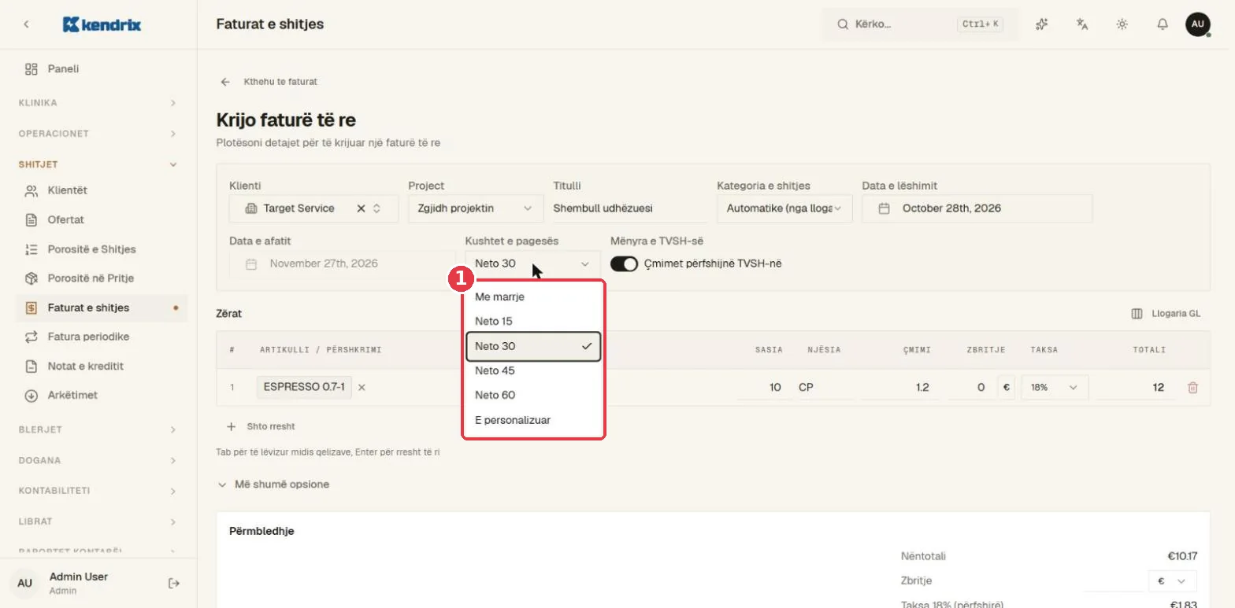Image resolution: width=1235 pixels, height=608 pixels.
Task: Open the 18% tax dropdown
Action: click(x=1055, y=387)
